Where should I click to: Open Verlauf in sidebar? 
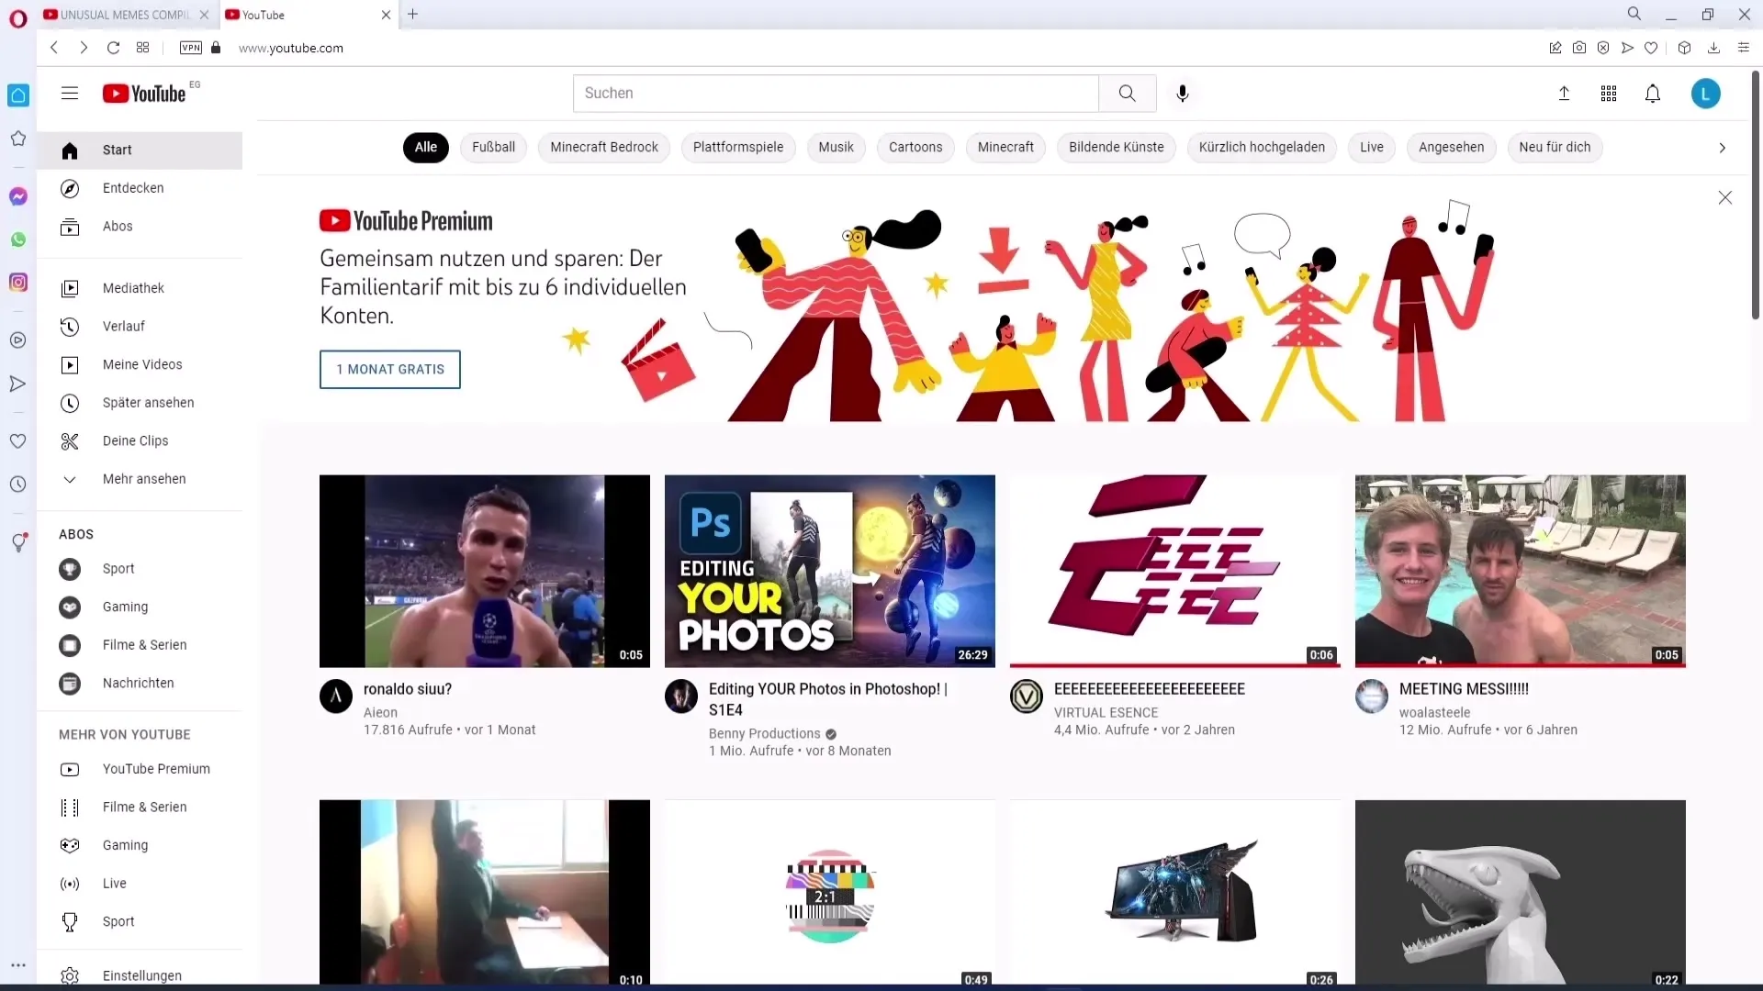tap(140, 327)
